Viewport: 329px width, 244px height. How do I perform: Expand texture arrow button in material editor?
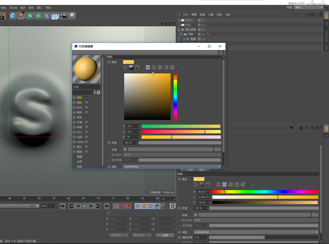[125, 149]
